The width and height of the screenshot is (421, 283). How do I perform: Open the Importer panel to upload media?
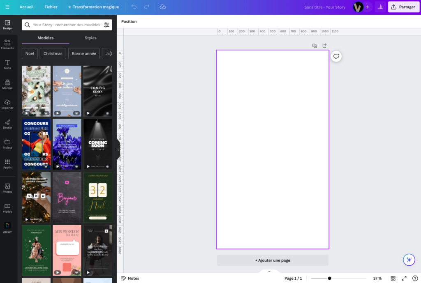(7, 104)
